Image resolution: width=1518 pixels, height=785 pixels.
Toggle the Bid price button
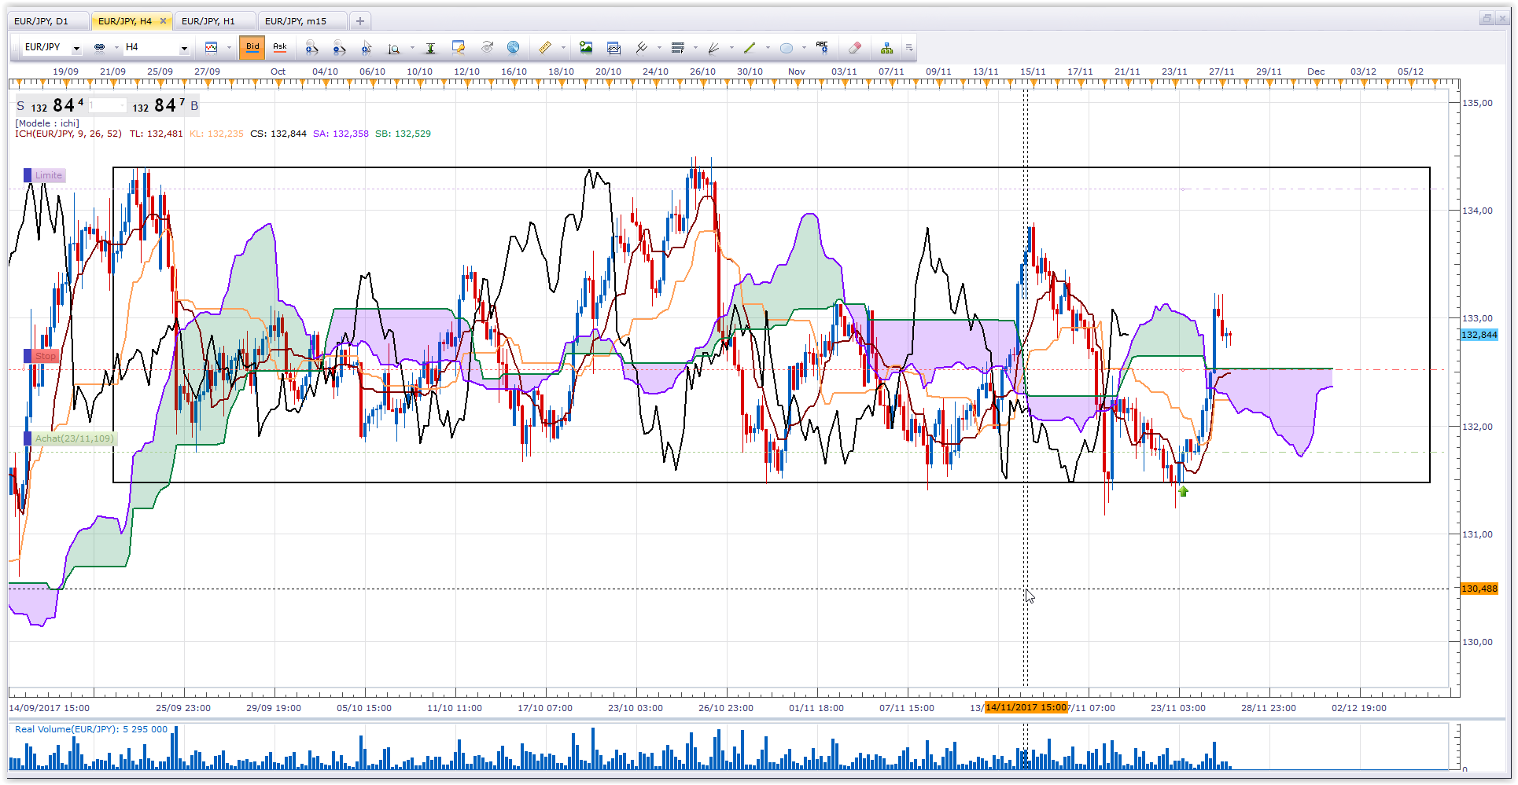252,47
